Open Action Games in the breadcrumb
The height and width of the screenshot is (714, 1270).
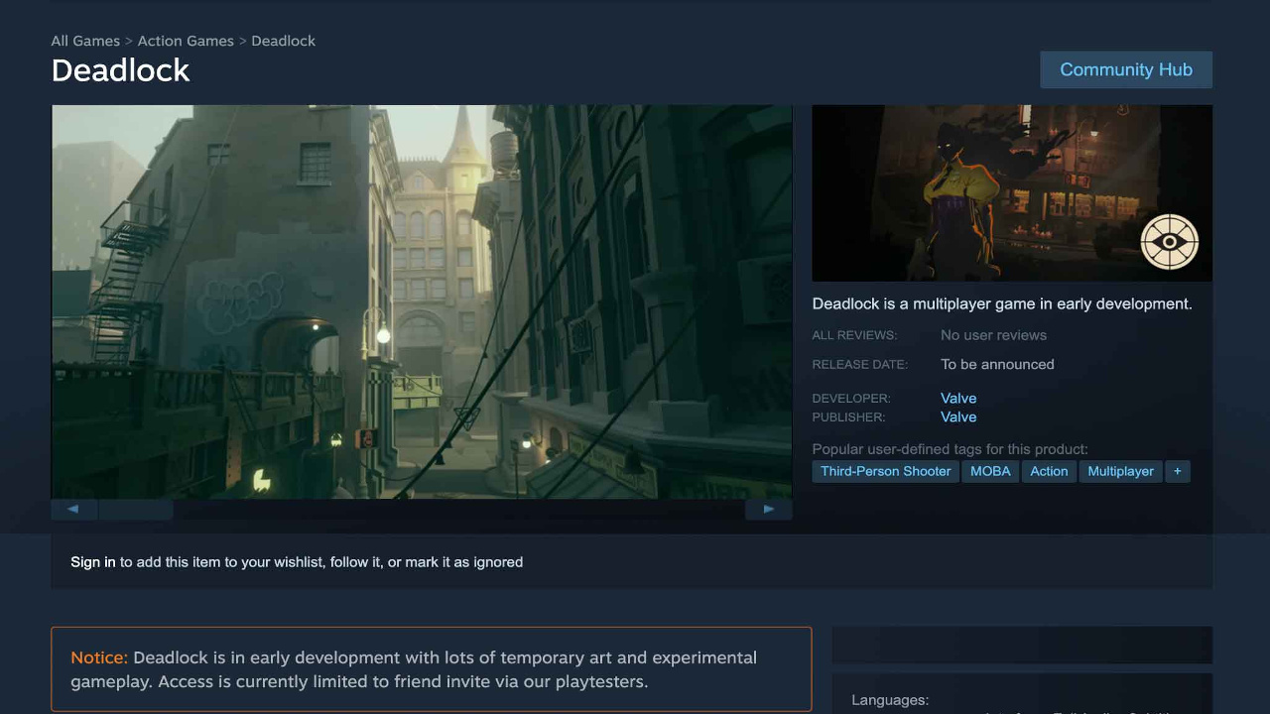(x=186, y=41)
